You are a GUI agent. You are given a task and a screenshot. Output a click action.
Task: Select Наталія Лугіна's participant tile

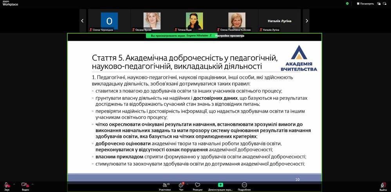point(279,21)
